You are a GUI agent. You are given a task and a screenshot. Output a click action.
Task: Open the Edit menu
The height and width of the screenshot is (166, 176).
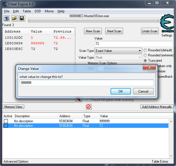point(16,11)
